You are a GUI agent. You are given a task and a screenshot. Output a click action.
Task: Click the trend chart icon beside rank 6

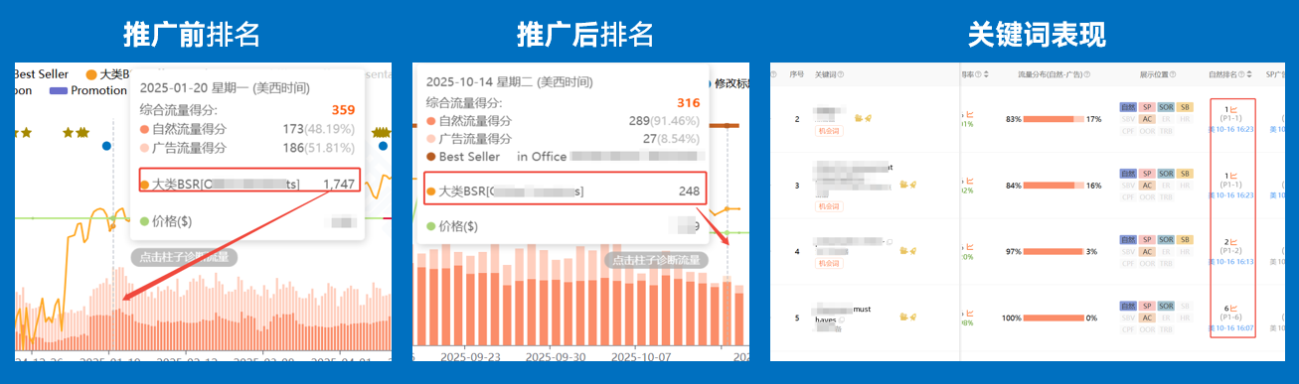point(1233,309)
